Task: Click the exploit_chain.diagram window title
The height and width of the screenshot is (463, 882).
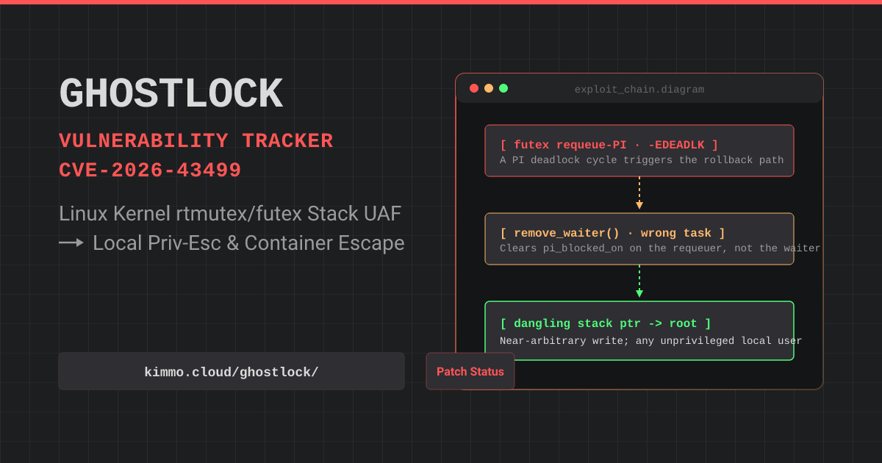Action: pos(639,90)
